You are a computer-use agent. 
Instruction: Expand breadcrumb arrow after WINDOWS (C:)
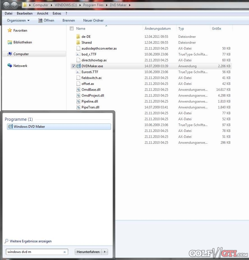(x=80, y=5)
